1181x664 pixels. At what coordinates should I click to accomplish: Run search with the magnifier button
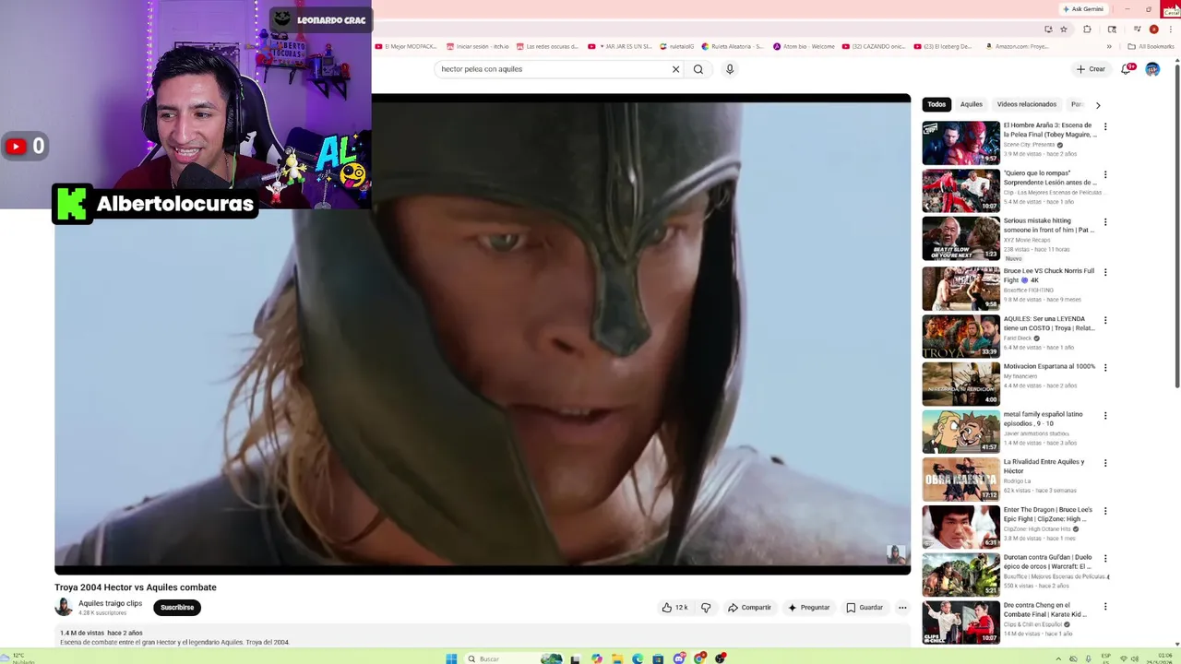click(x=698, y=69)
